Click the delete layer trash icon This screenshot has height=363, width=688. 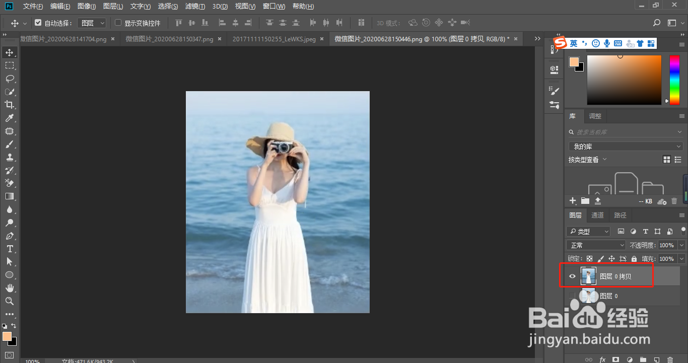[670, 359]
